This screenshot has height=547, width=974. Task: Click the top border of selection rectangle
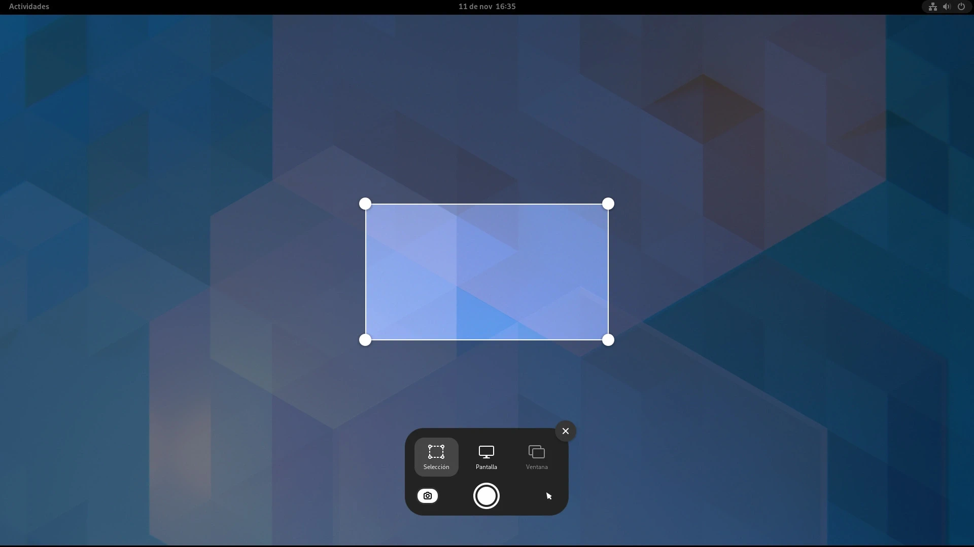pyautogui.click(x=486, y=204)
